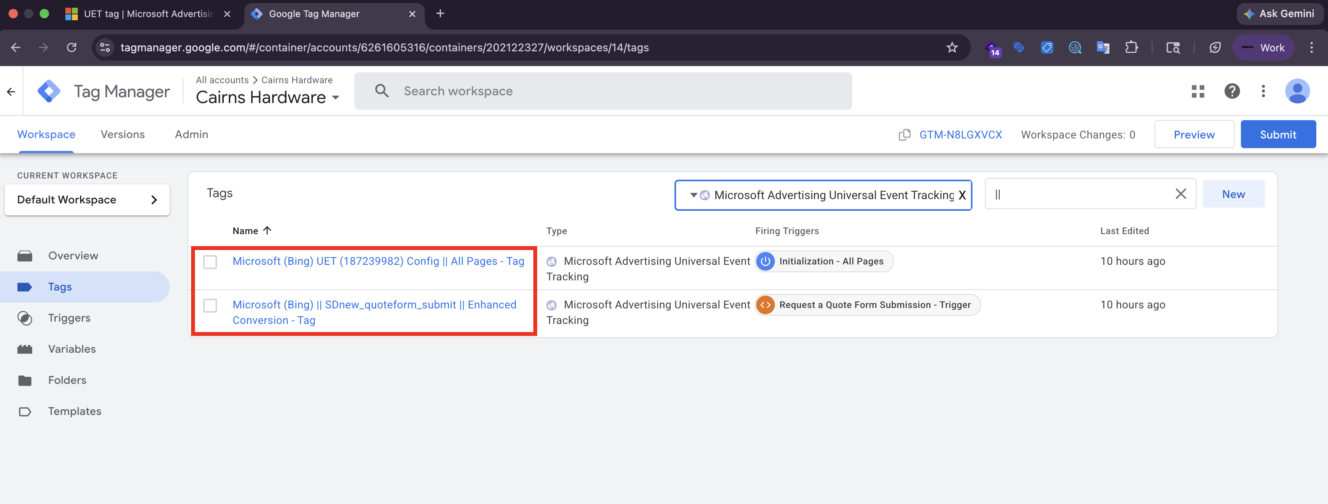Image resolution: width=1328 pixels, height=504 pixels.
Task: Bookmark this page with the star icon
Action: point(952,47)
